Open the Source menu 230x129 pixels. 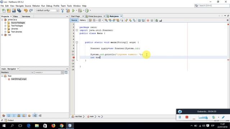(28, 6)
